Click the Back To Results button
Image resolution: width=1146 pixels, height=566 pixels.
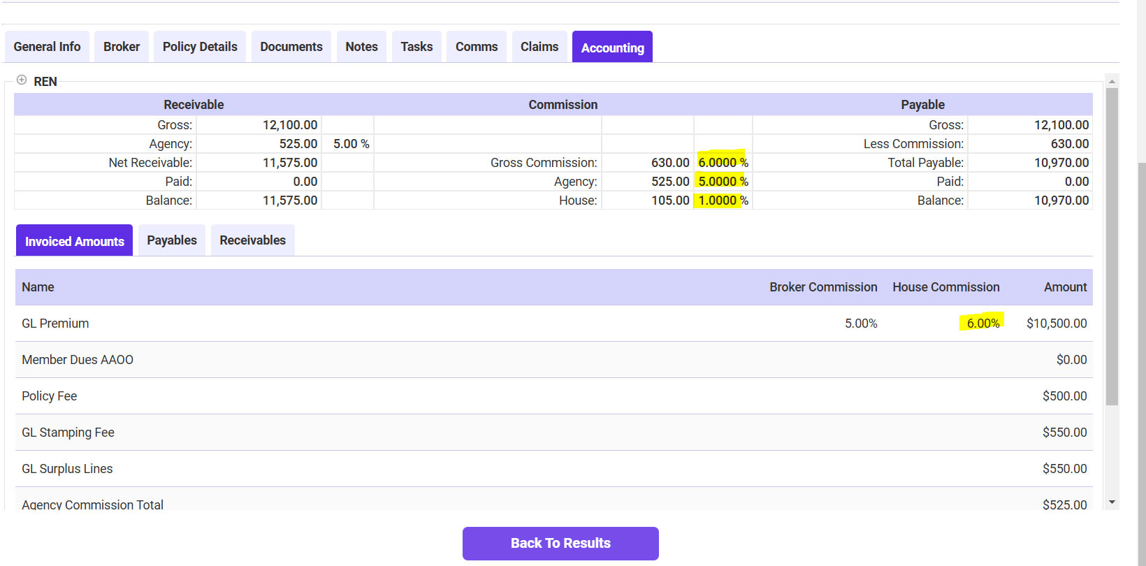click(560, 544)
